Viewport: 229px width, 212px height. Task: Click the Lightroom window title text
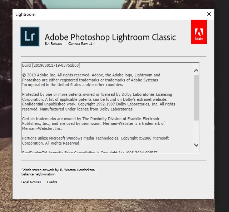point(25,14)
